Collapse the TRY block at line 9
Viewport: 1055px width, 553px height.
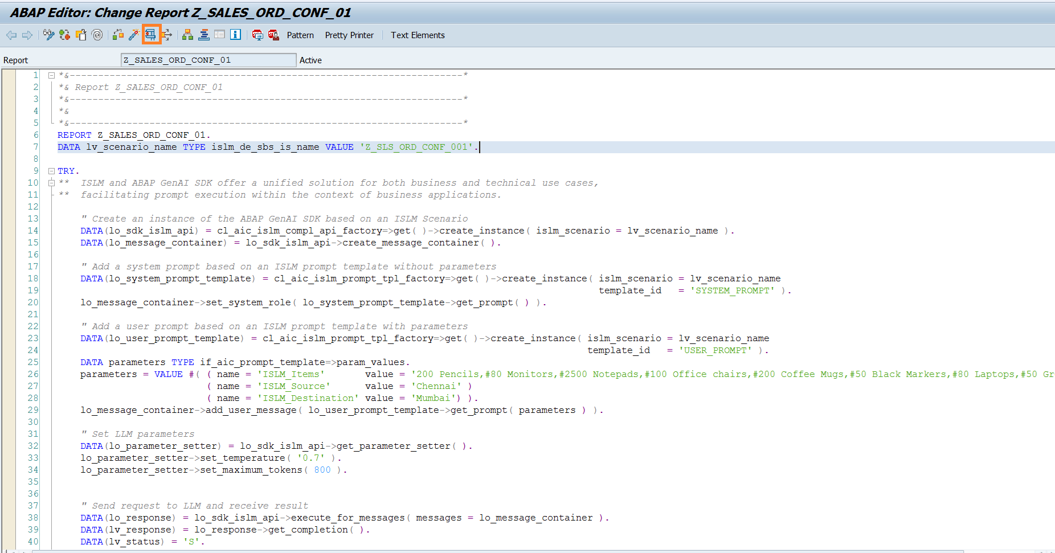point(51,171)
